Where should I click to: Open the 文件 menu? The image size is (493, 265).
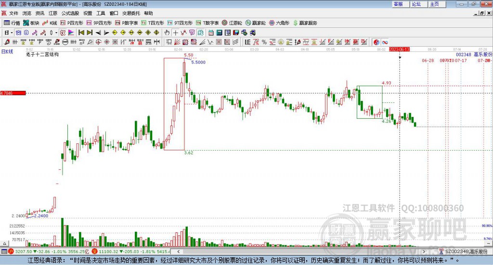point(13,13)
